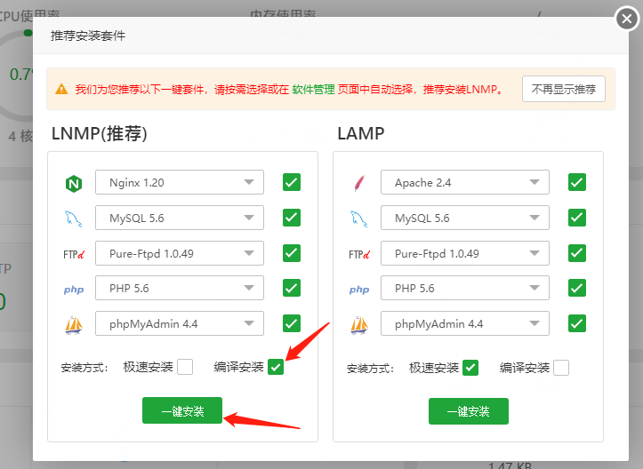Click the 推荐安装套件 dialog title
The height and width of the screenshot is (469, 643).
click(88, 36)
